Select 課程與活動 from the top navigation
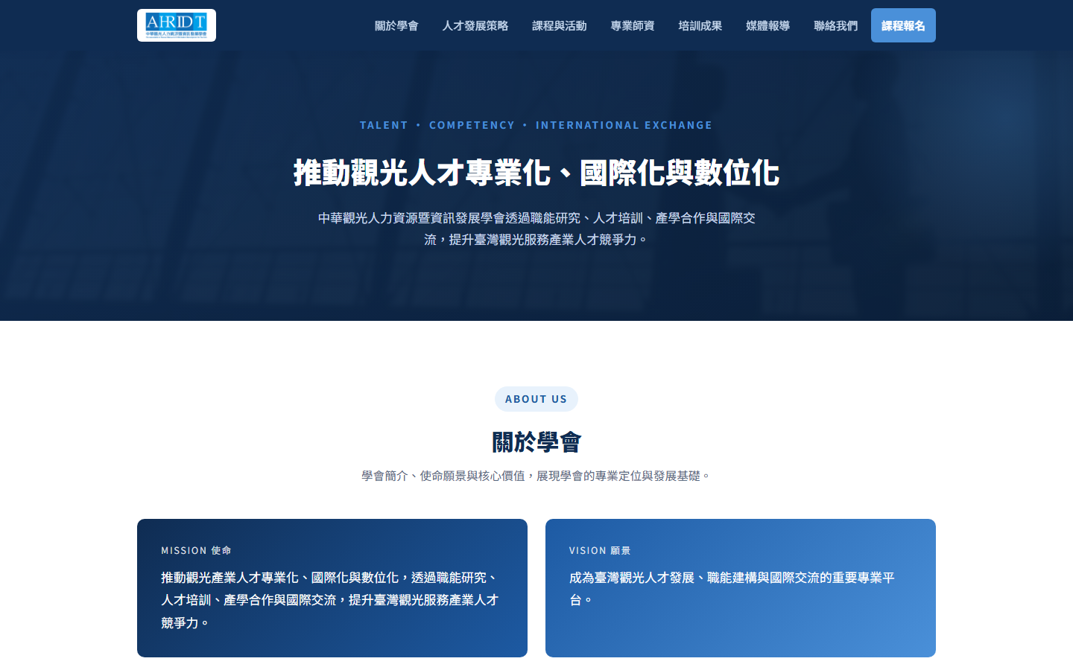 click(560, 26)
